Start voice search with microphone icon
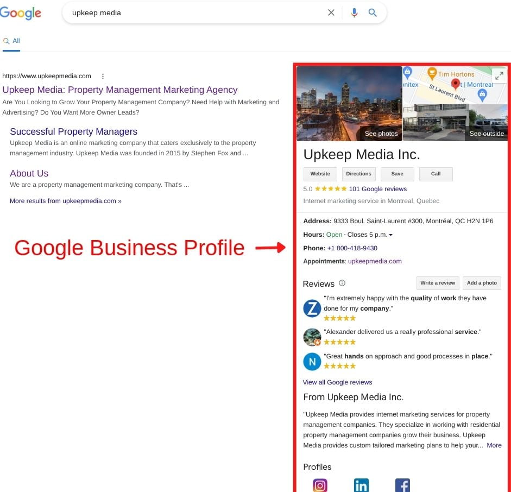This screenshot has height=492, width=511. [x=354, y=12]
